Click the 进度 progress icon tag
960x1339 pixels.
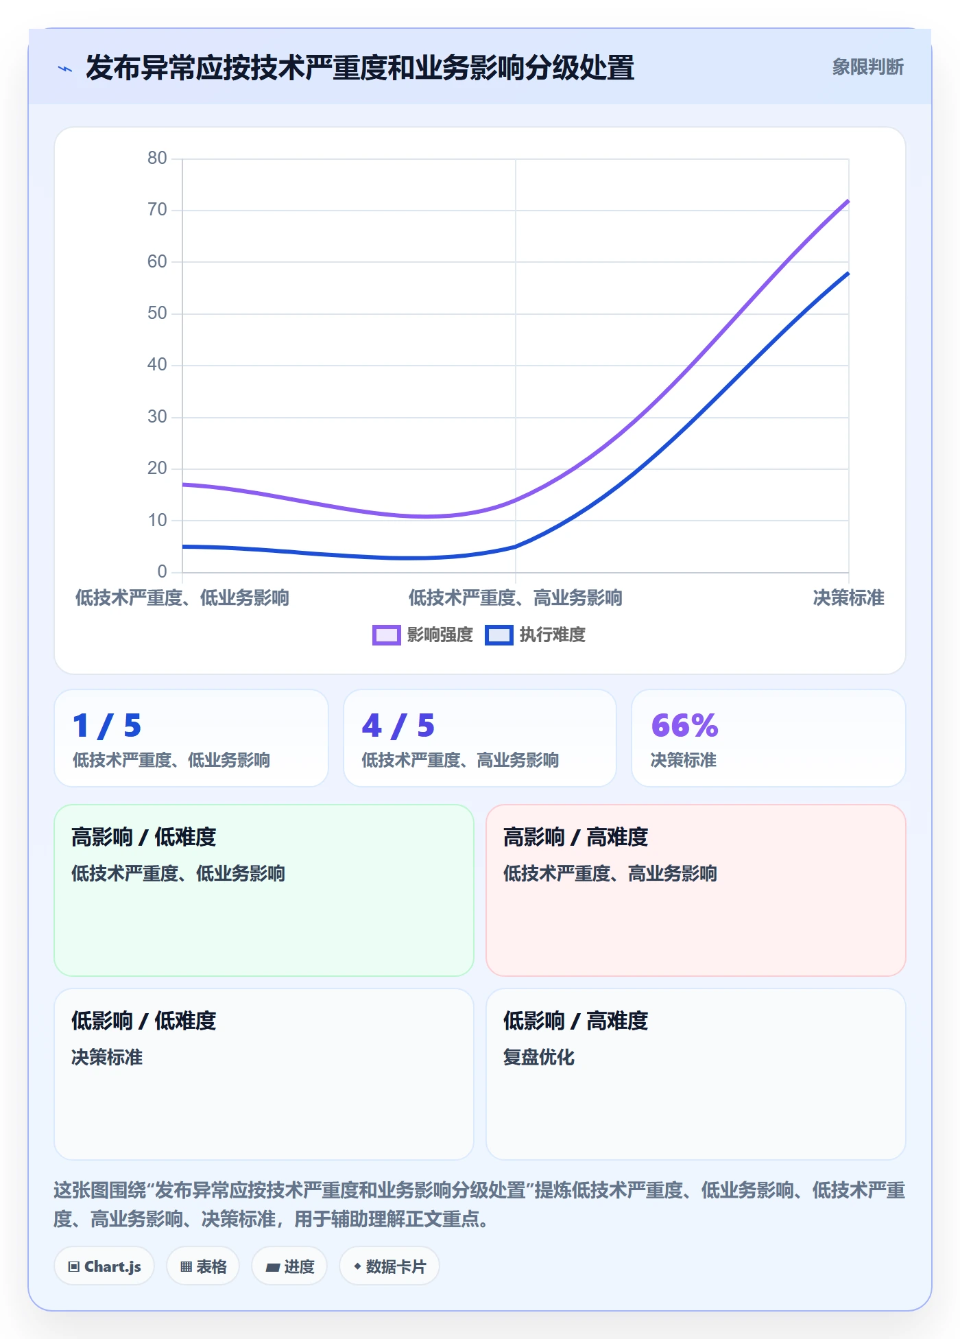(x=289, y=1266)
